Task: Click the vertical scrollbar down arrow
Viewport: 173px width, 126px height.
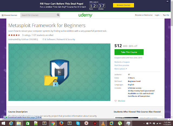Action: pyautogui.click(x=172, y=117)
